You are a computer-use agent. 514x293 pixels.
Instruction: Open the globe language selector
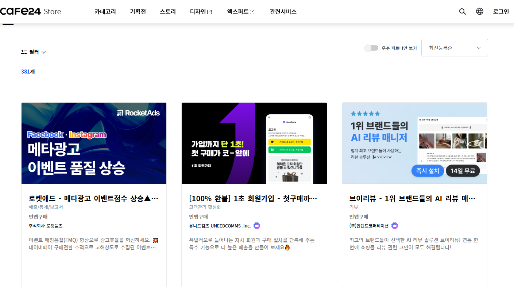click(480, 11)
